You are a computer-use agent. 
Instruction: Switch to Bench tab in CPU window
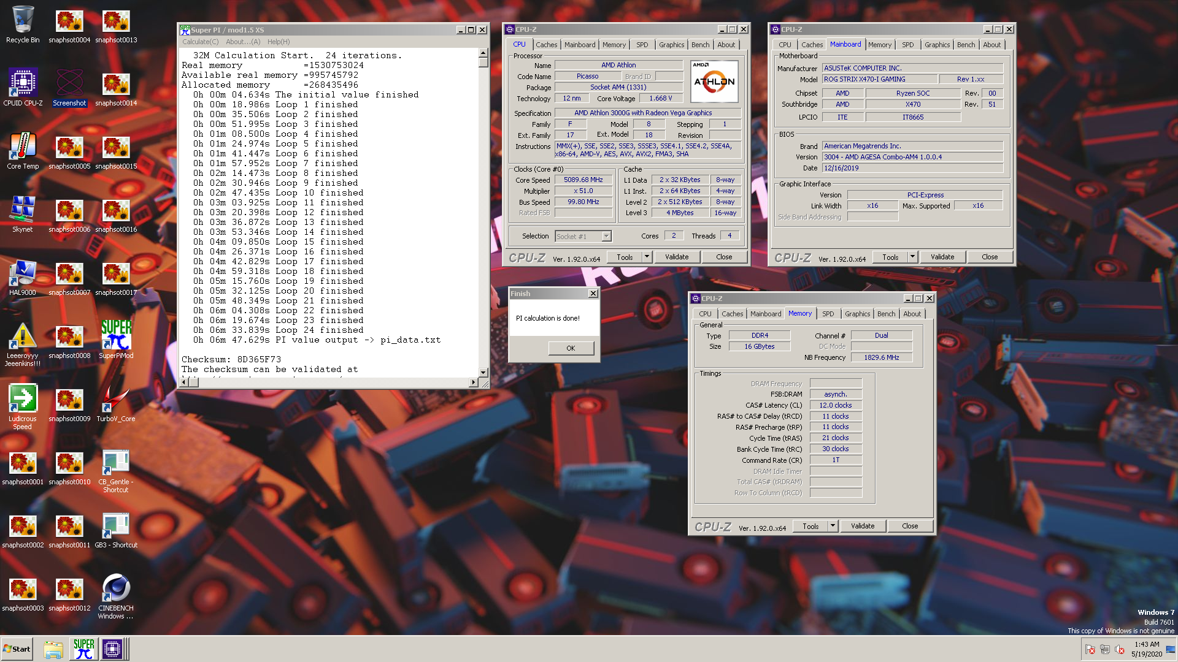point(700,45)
